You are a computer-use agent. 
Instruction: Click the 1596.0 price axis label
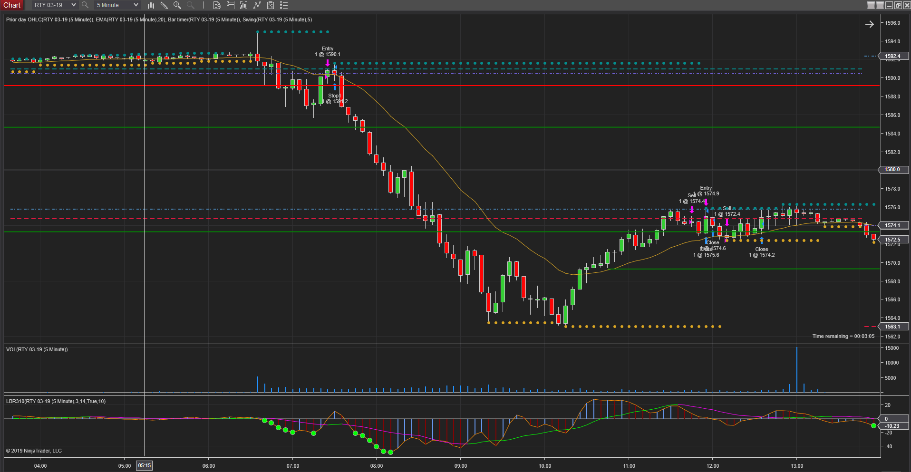tap(893, 23)
